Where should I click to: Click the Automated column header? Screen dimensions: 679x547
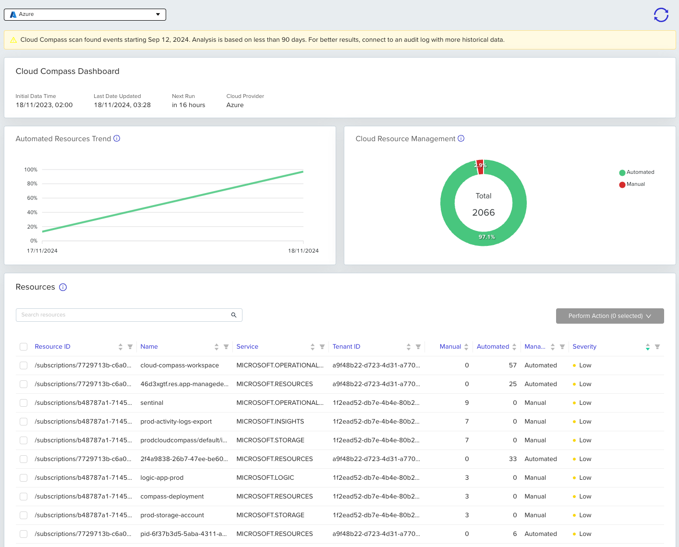(x=493, y=347)
